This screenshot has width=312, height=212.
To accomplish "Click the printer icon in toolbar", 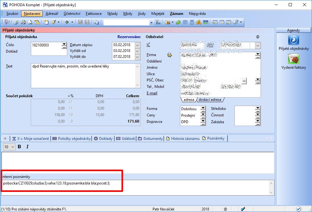I will pos(23,22).
